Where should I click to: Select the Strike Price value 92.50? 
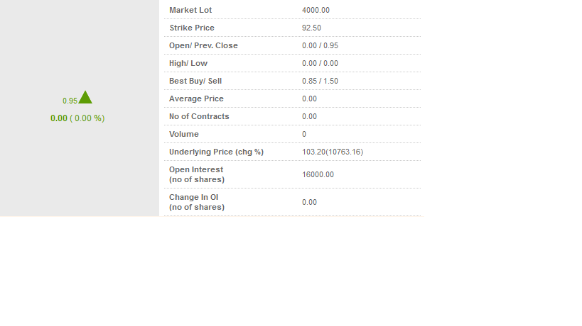(x=311, y=28)
